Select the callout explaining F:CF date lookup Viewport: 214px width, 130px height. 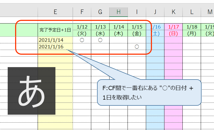[149, 92]
